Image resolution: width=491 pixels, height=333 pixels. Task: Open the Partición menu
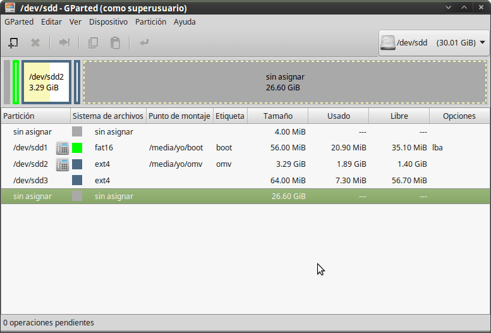pos(150,22)
